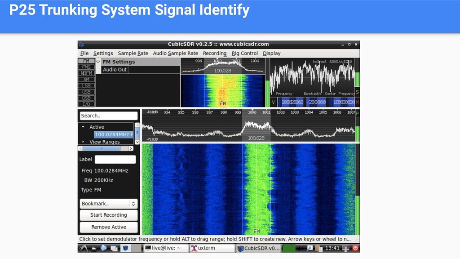Click the Remove Active button

109,227
